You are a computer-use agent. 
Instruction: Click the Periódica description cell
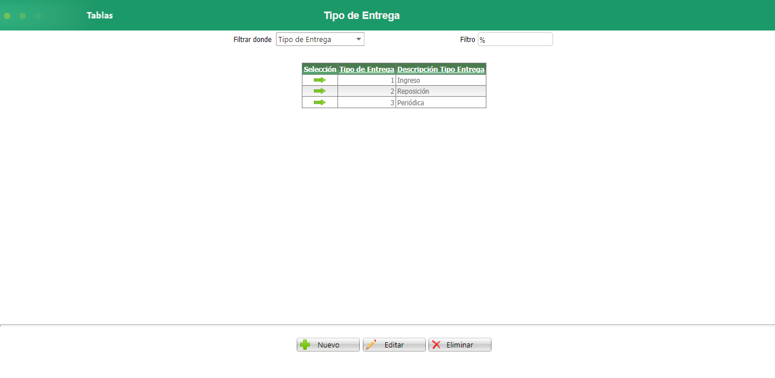point(441,102)
